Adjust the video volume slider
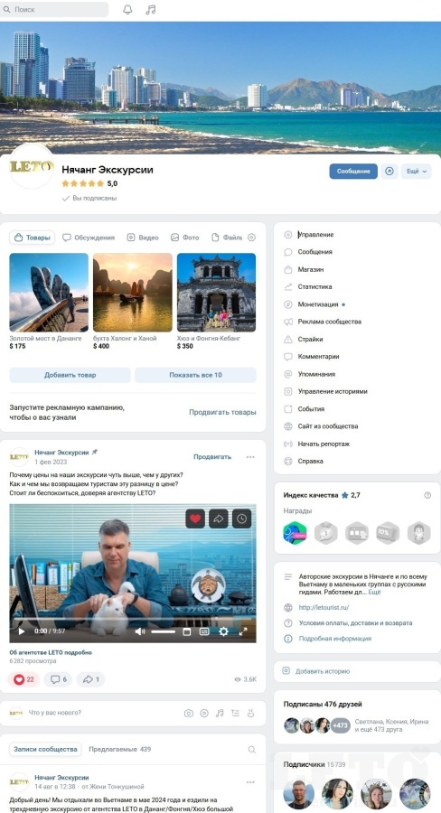The width and height of the screenshot is (441, 813). (x=164, y=631)
